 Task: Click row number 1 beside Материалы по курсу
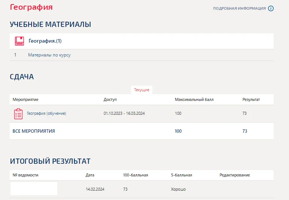pos(15,55)
